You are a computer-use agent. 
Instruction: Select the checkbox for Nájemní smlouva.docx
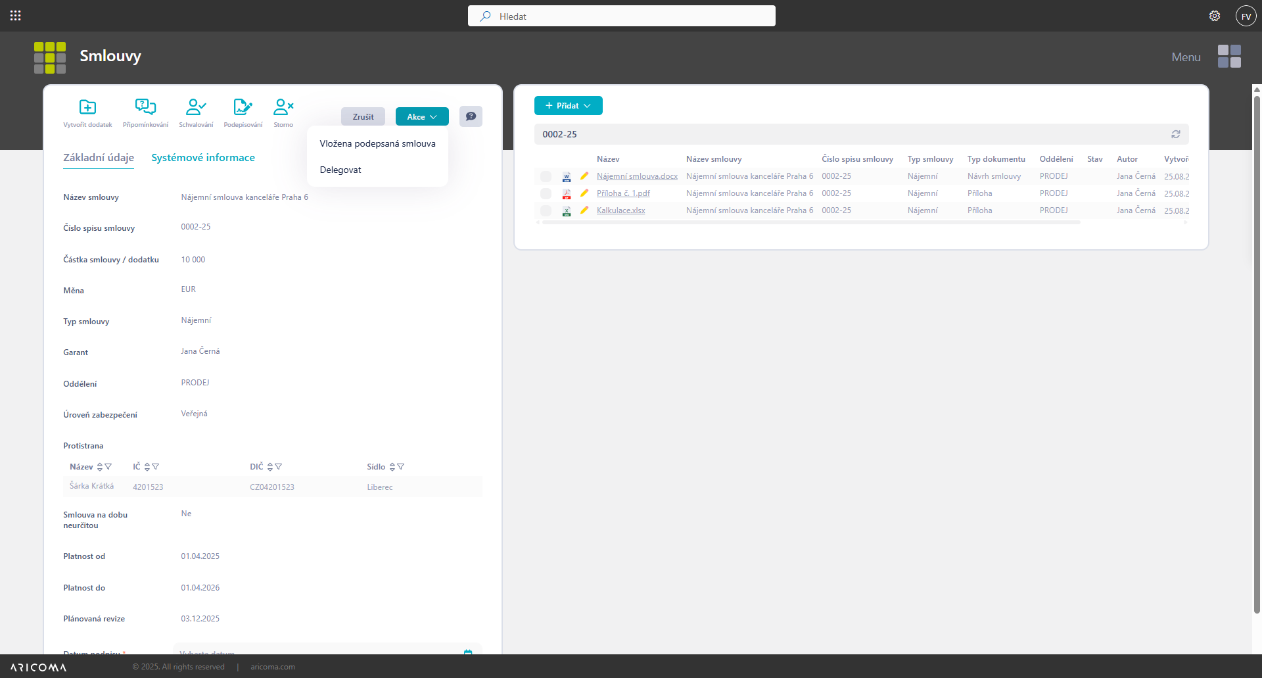(x=546, y=176)
